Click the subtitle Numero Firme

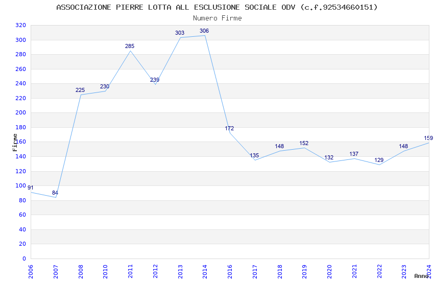[x=218, y=18]
